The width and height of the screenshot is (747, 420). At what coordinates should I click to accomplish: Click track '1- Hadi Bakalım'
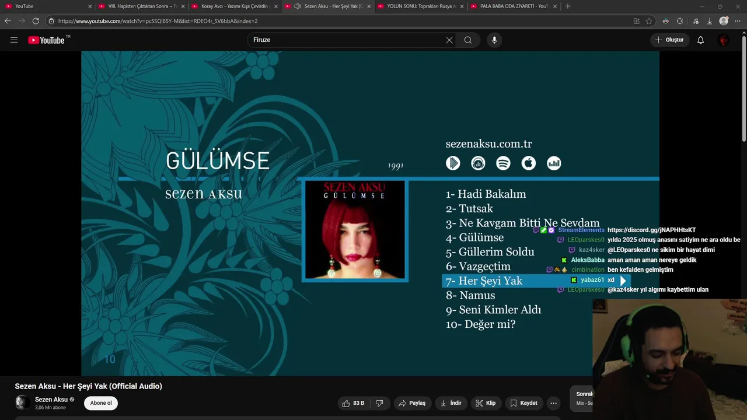pyautogui.click(x=486, y=194)
